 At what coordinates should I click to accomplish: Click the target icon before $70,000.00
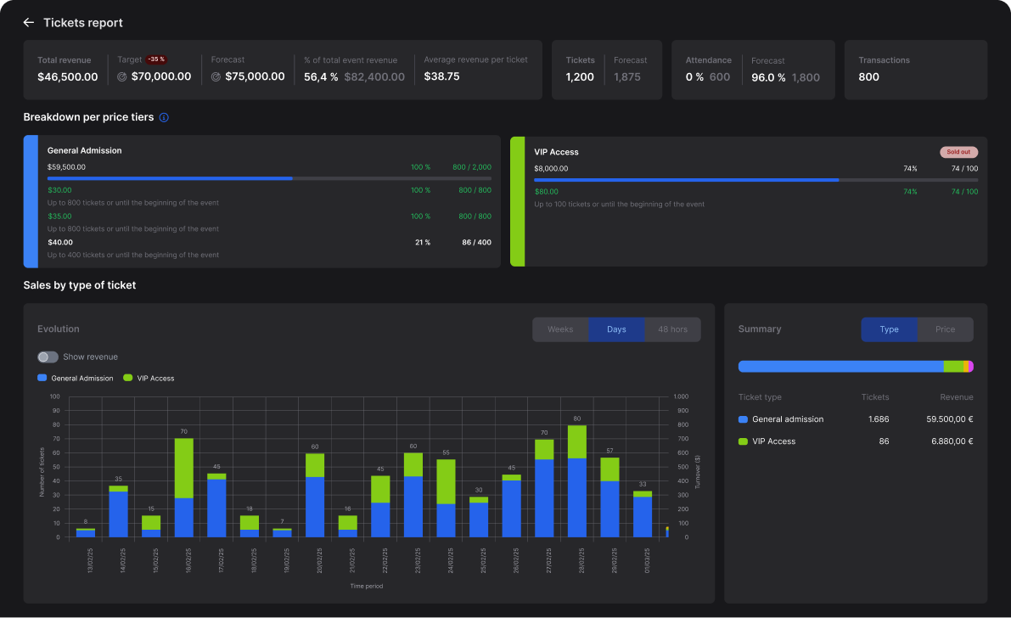point(122,76)
